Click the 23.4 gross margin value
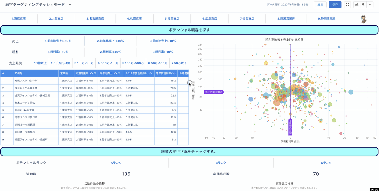Viewport: 379px width, 191px height. 173,103
